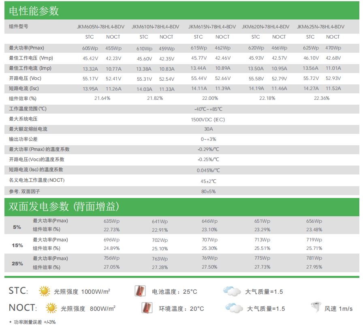Click the 光照强度 1000W/m² text
The height and width of the screenshot is (327, 363).
[82, 292]
